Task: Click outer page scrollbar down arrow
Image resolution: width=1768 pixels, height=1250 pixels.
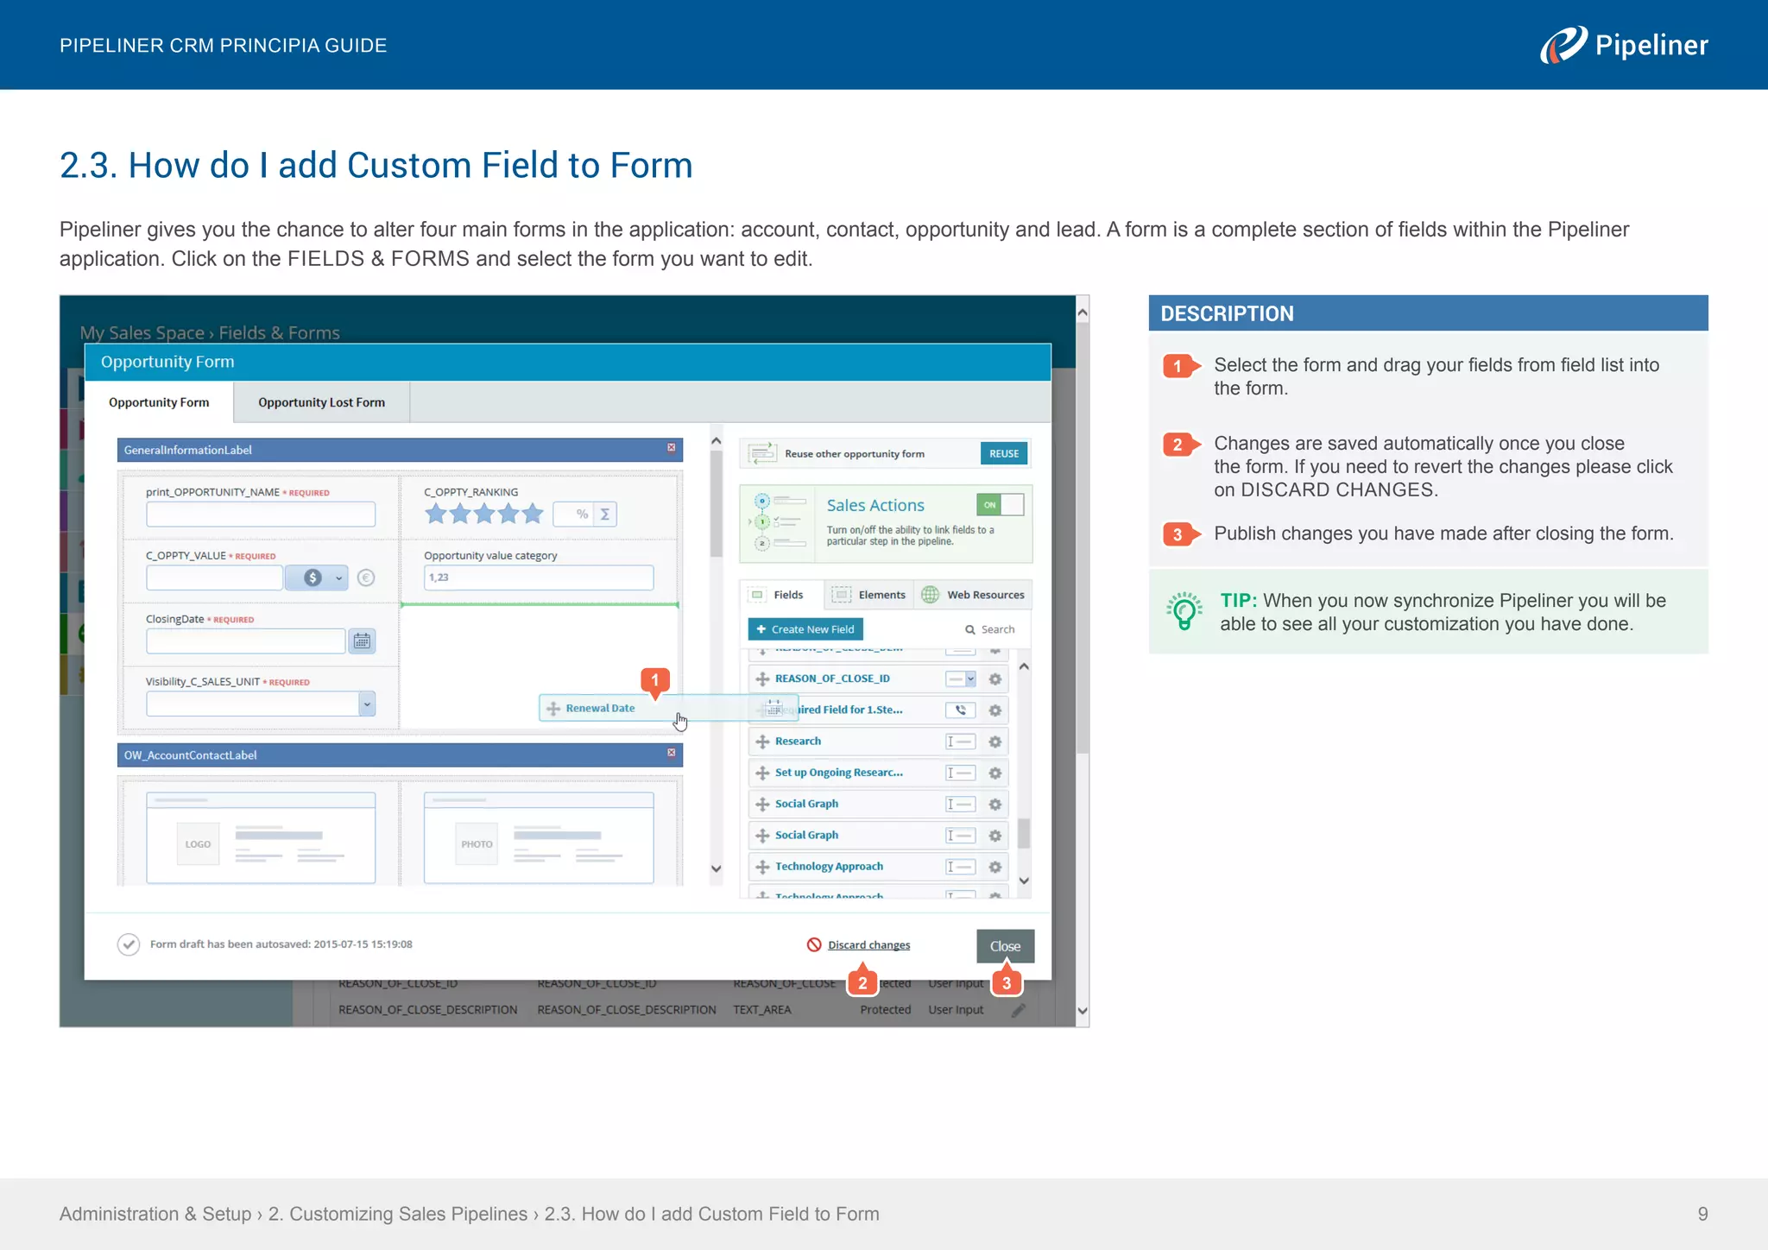Action: (1083, 1011)
